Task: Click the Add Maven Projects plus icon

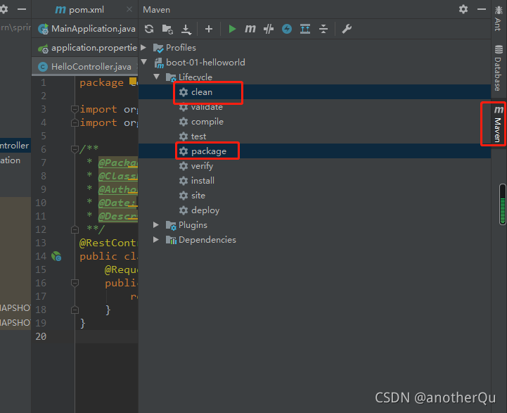Action: 209,29
